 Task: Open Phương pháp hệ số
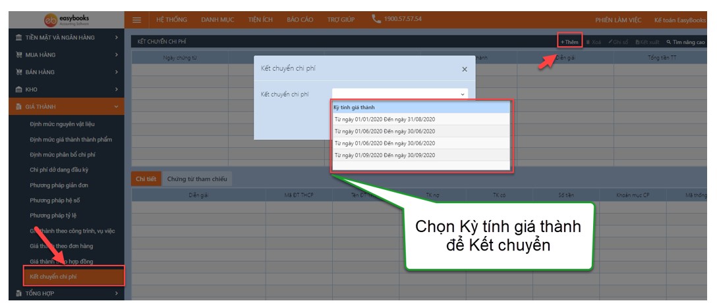coord(55,200)
